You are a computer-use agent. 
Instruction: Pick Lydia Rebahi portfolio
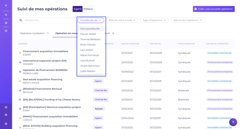coord(91,71)
